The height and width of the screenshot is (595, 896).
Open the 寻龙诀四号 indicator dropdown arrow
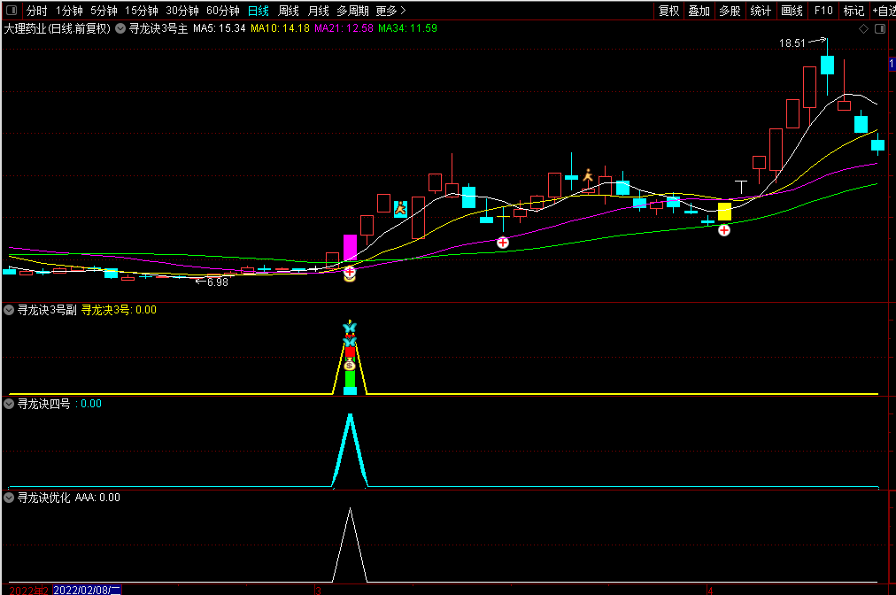tap(10, 404)
